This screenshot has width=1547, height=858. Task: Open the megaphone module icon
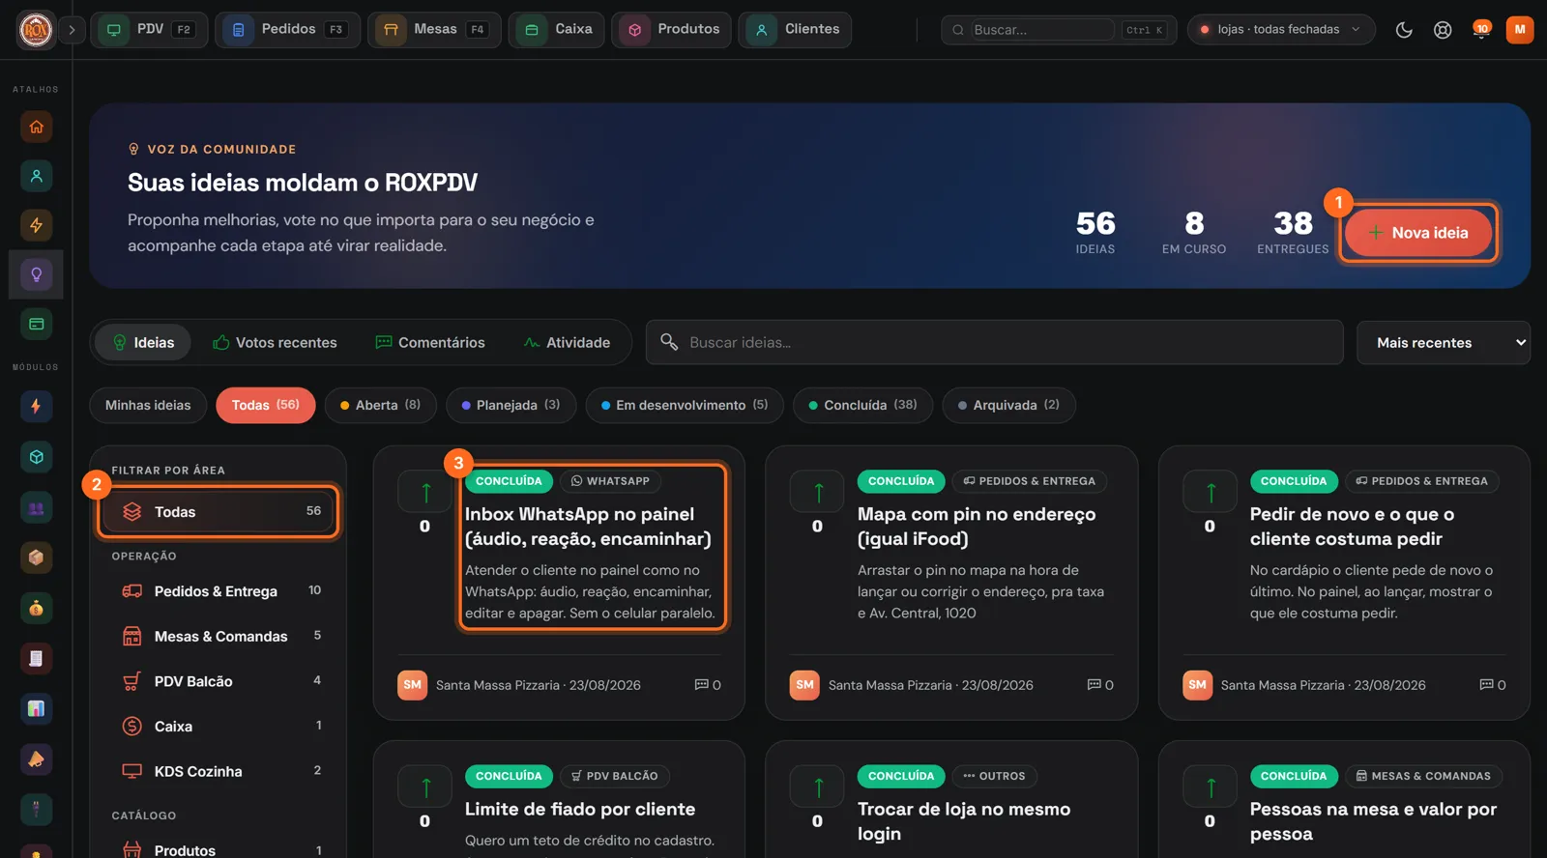36,759
